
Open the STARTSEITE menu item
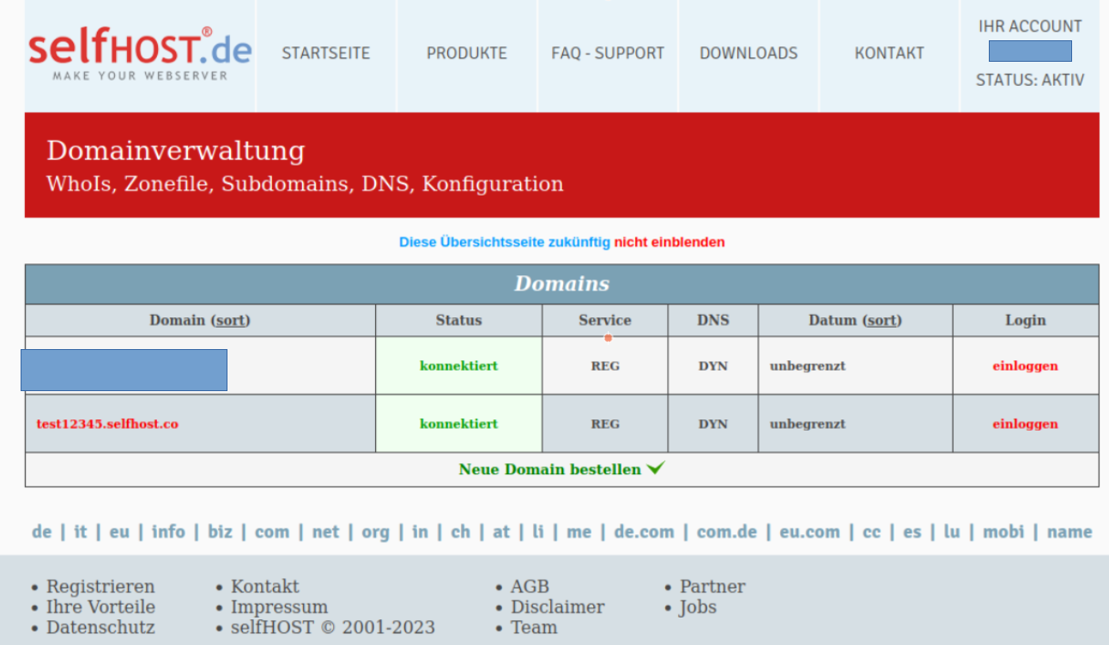coord(326,53)
